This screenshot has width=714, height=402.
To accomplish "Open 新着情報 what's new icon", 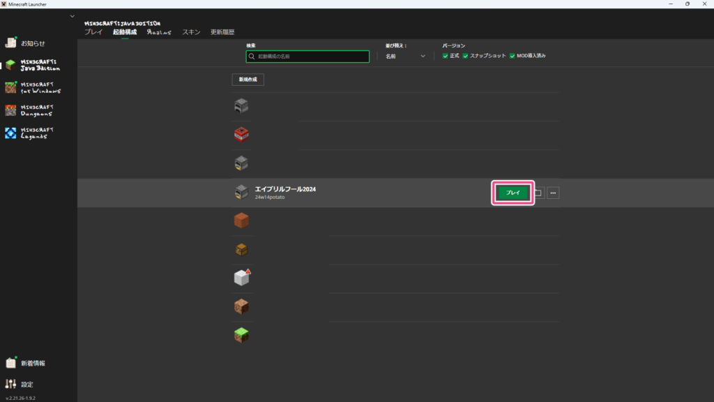I will click(10, 363).
